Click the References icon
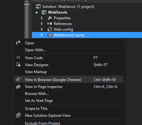142x125 pixels. click(x=50, y=24)
